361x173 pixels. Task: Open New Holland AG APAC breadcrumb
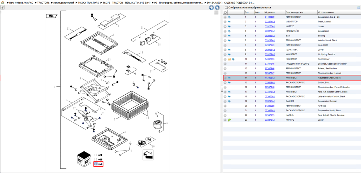click(x=22, y=3)
